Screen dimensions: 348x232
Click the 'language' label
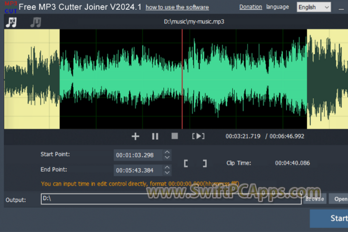coord(277,7)
